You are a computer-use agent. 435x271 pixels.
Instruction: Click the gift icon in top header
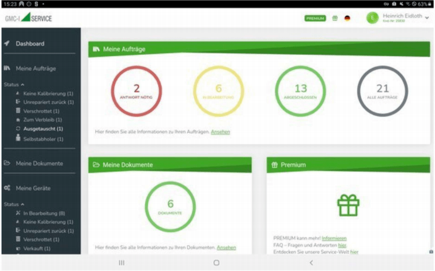(x=335, y=18)
